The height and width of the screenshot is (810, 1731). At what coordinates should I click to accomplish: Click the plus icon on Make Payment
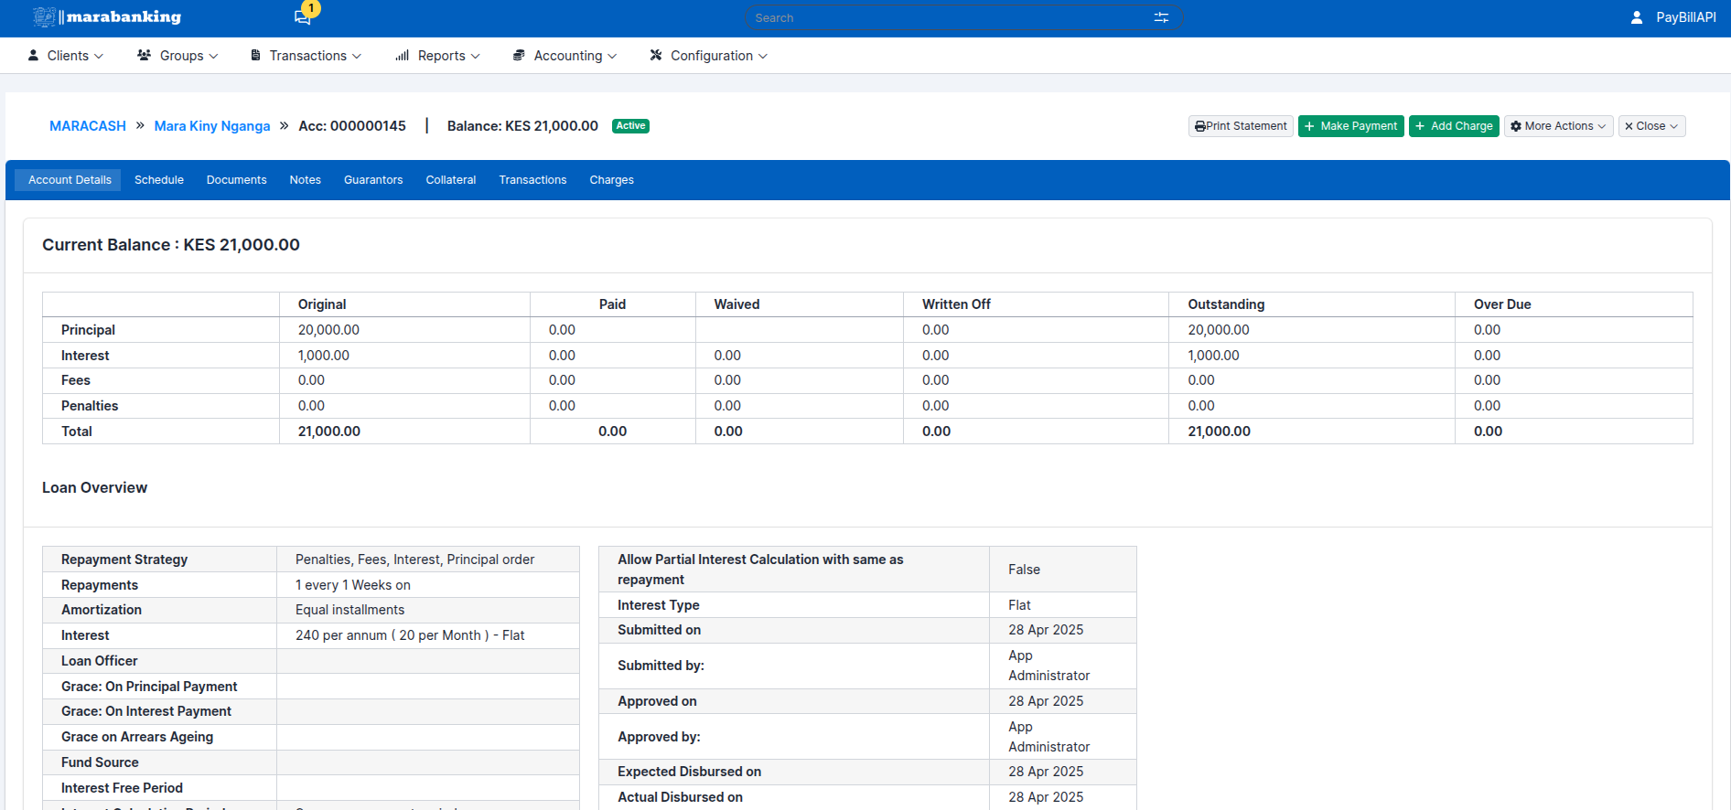(x=1310, y=126)
